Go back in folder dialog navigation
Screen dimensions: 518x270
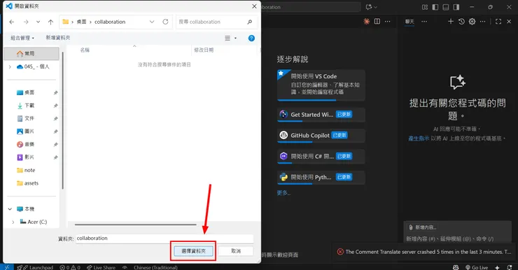pyautogui.click(x=12, y=22)
